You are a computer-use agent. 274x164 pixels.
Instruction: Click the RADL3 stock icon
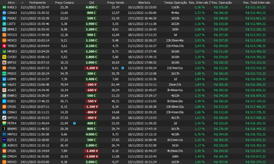click(4, 7)
